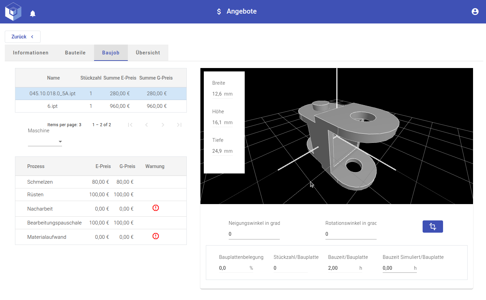Viewport: 486px width, 300px height.
Task: Go to the next page of table
Action: 163,125
